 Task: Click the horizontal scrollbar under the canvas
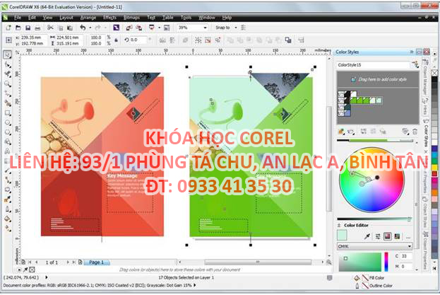258,262
